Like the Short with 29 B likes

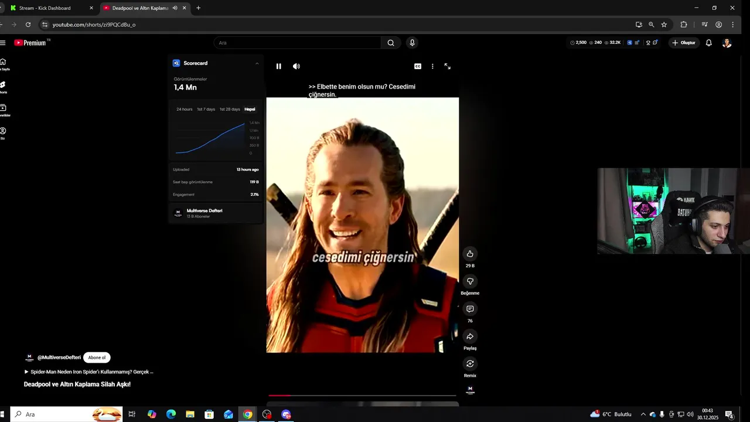click(x=470, y=254)
